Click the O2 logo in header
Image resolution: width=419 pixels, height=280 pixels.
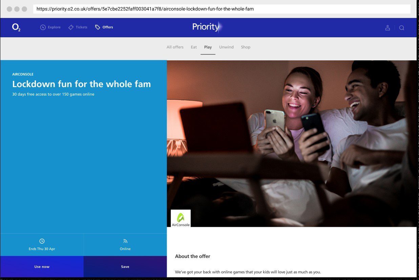(x=16, y=27)
